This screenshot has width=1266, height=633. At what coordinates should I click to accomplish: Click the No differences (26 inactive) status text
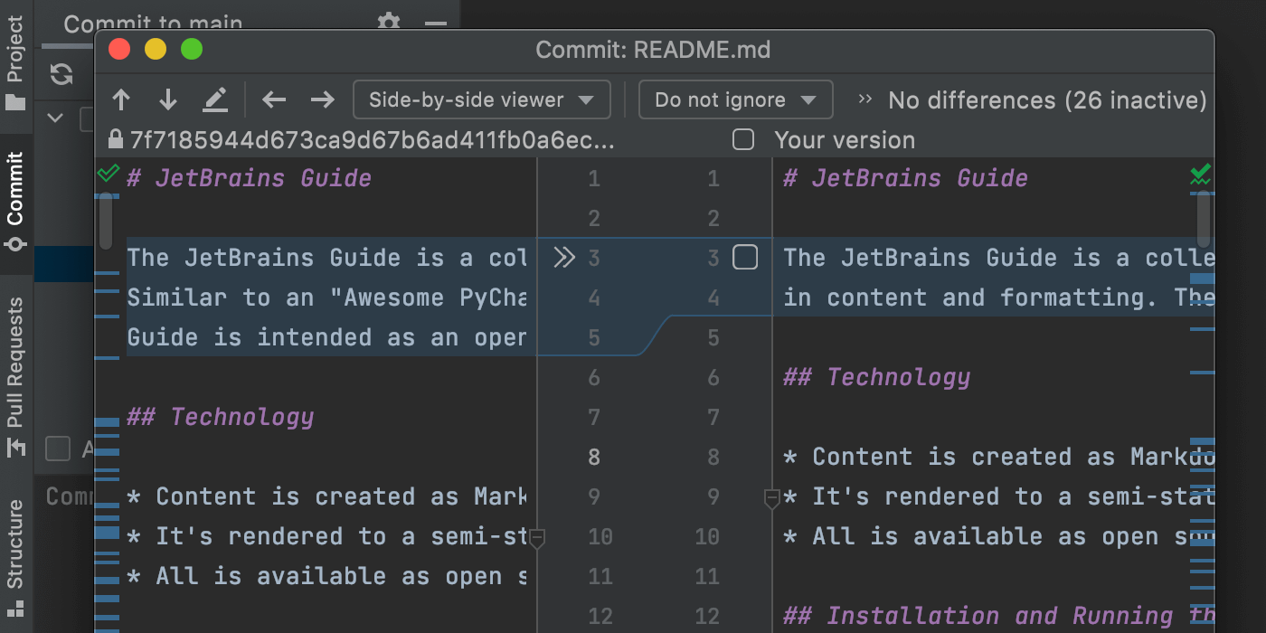[x=1047, y=100]
